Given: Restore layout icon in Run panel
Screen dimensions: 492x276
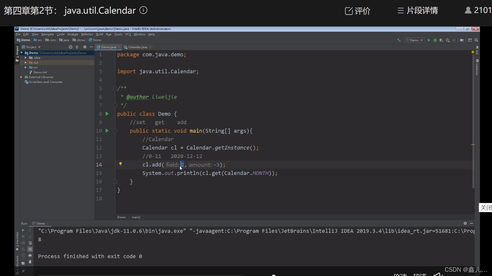Looking at the screenshot, I should click(23, 263).
